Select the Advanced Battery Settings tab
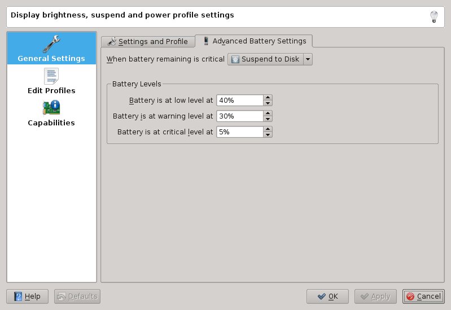 click(254, 41)
